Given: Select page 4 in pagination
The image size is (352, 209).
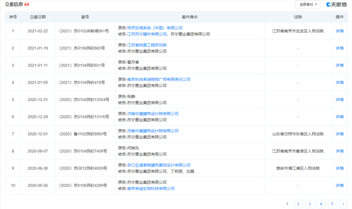Looking at the screenshot, I should click(x=321, y=204).
